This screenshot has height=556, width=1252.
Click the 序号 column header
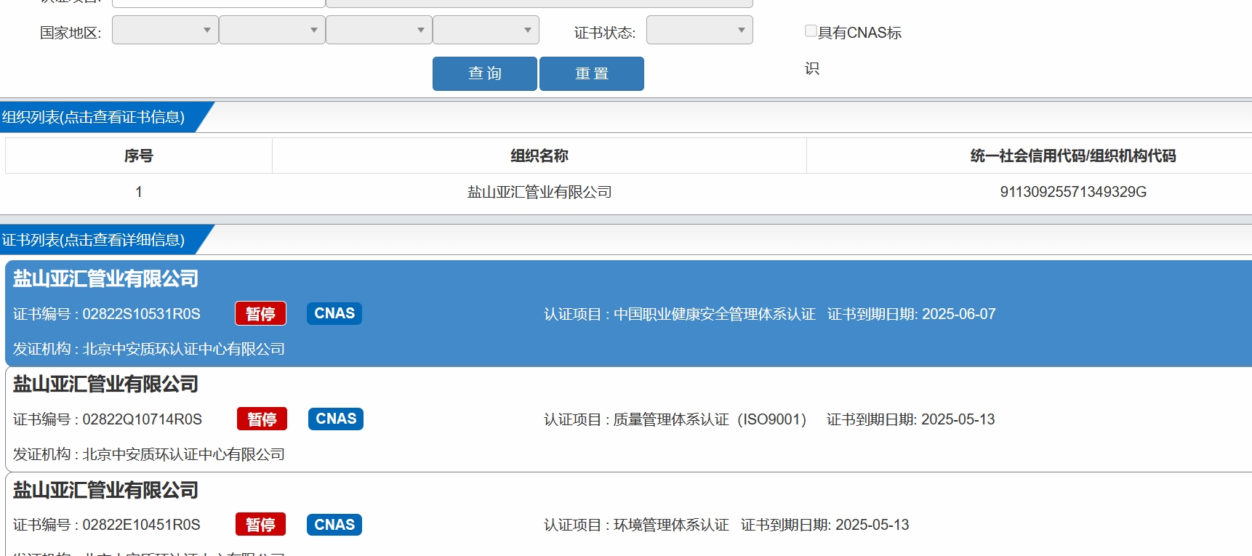(139, 156)
